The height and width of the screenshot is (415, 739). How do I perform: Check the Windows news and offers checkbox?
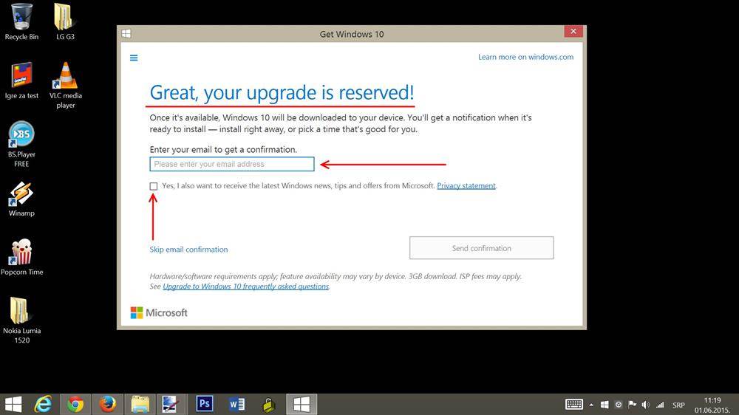tap(154, 186)
